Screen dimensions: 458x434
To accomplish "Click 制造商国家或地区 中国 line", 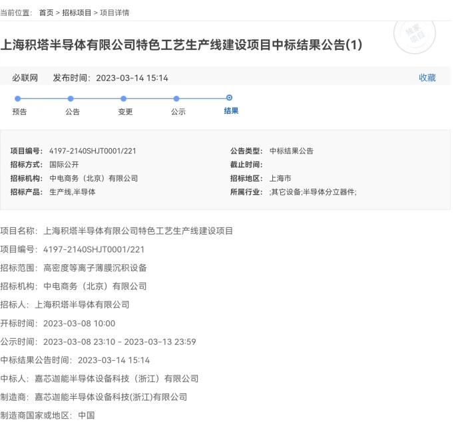I will [47, 415].
